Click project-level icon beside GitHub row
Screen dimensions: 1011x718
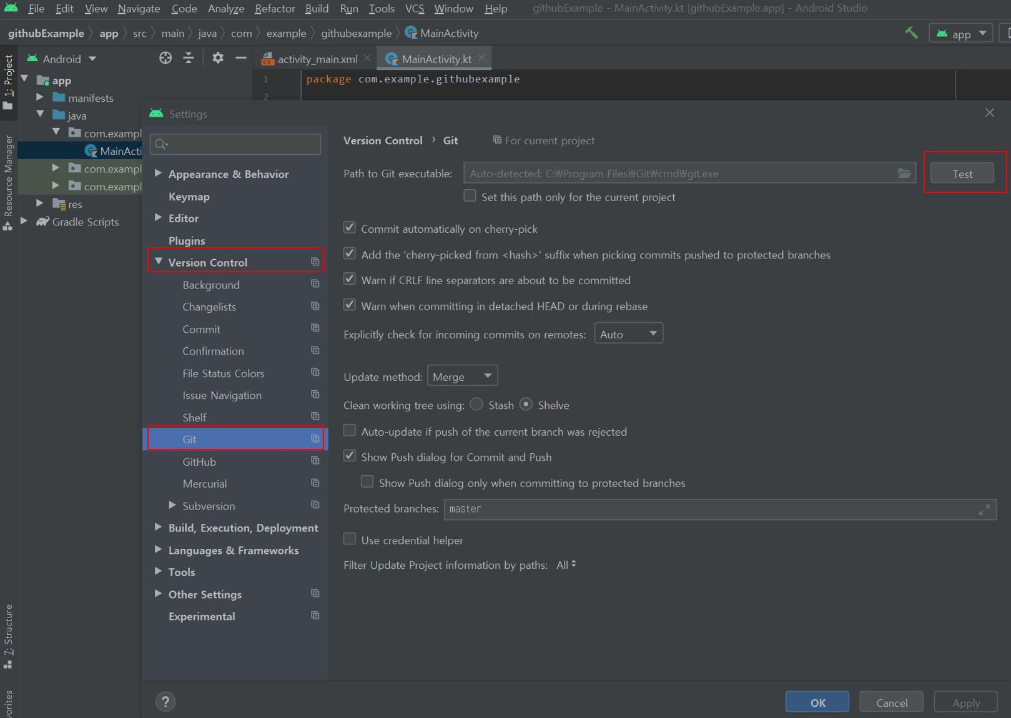[315, 461]
